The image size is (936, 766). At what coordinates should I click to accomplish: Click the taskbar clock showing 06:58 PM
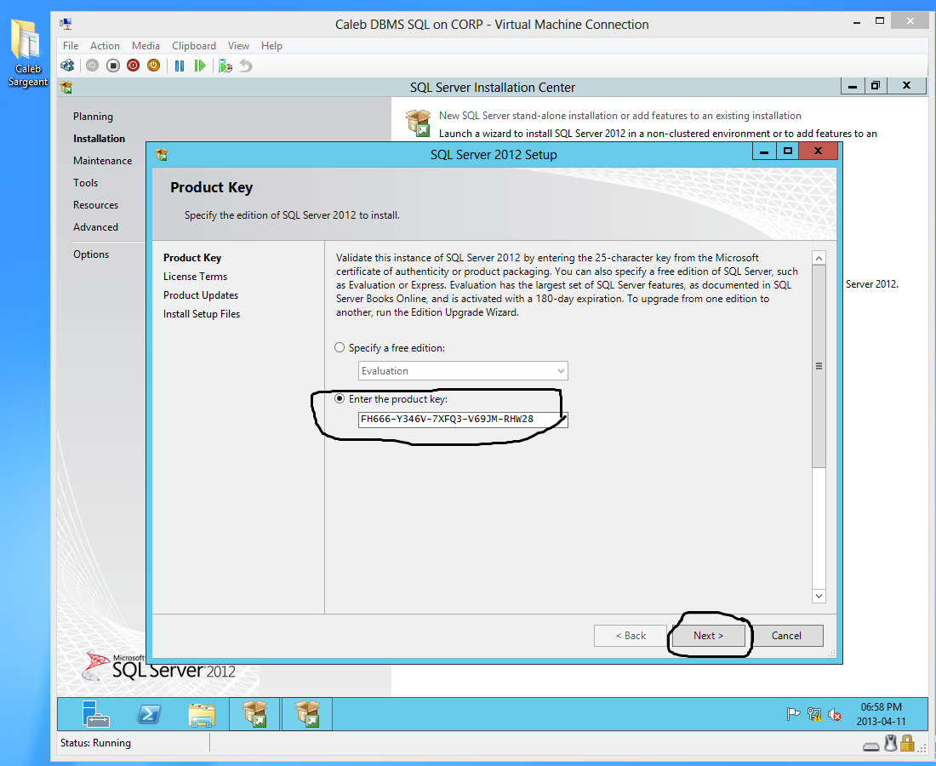coord(881,714)
